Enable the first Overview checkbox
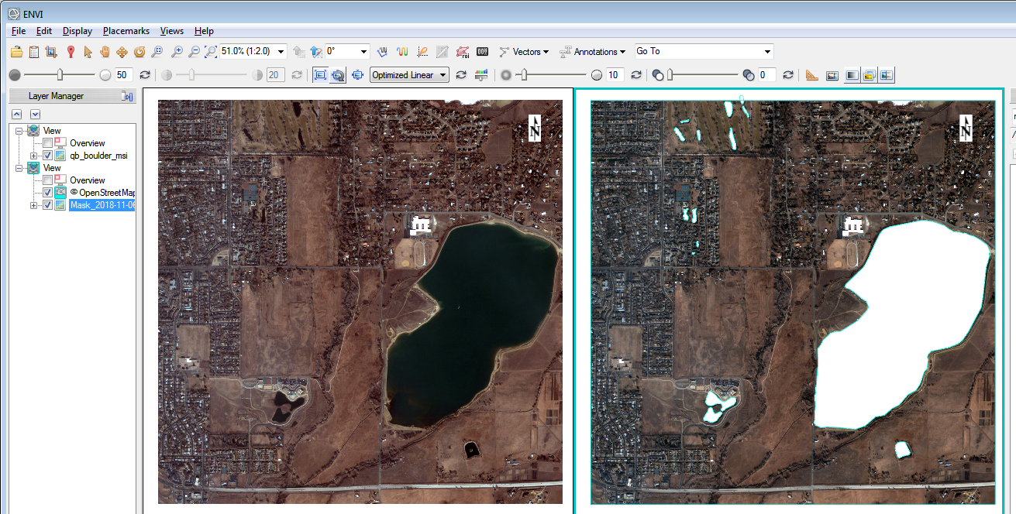Screen dimensions: 1016x514 point(48,143)
